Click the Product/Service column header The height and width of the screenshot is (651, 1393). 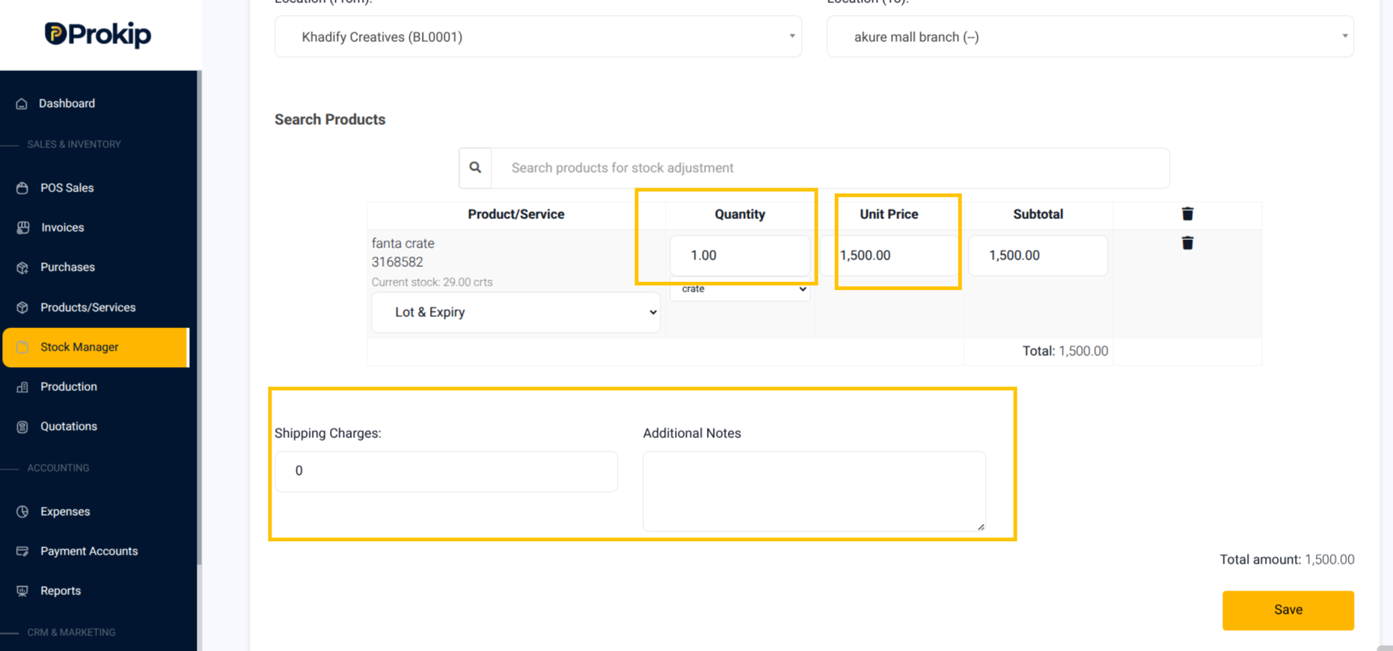tap(515, 214)
